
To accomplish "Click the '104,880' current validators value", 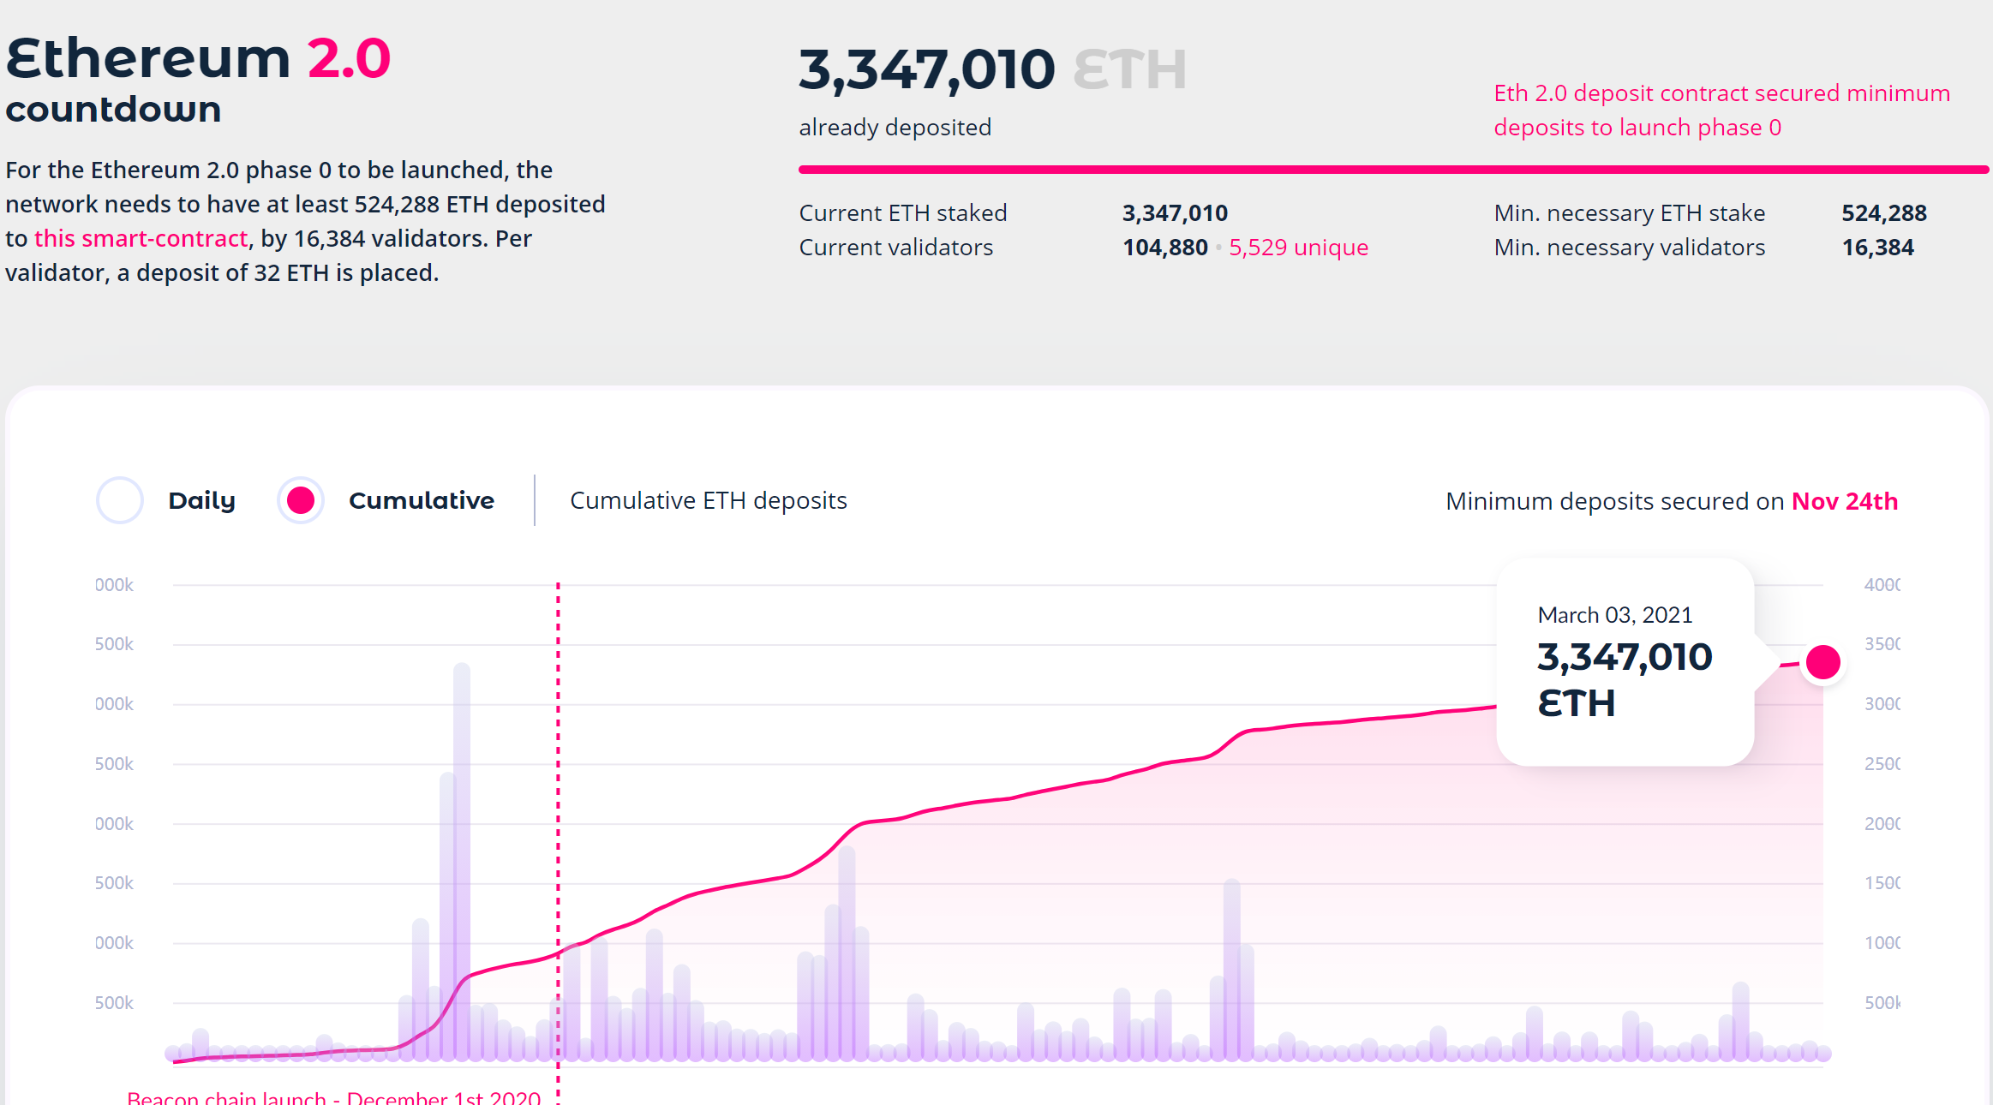I will [x=1164, y=248].
